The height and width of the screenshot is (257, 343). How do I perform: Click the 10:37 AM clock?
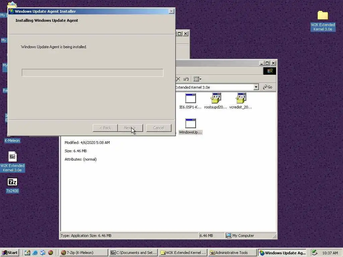pyautogui.click(x=330, y=253)
